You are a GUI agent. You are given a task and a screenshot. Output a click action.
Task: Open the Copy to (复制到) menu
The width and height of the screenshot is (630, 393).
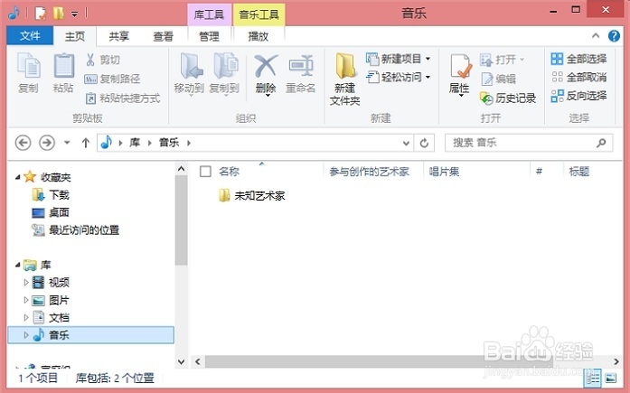(224, 74)
